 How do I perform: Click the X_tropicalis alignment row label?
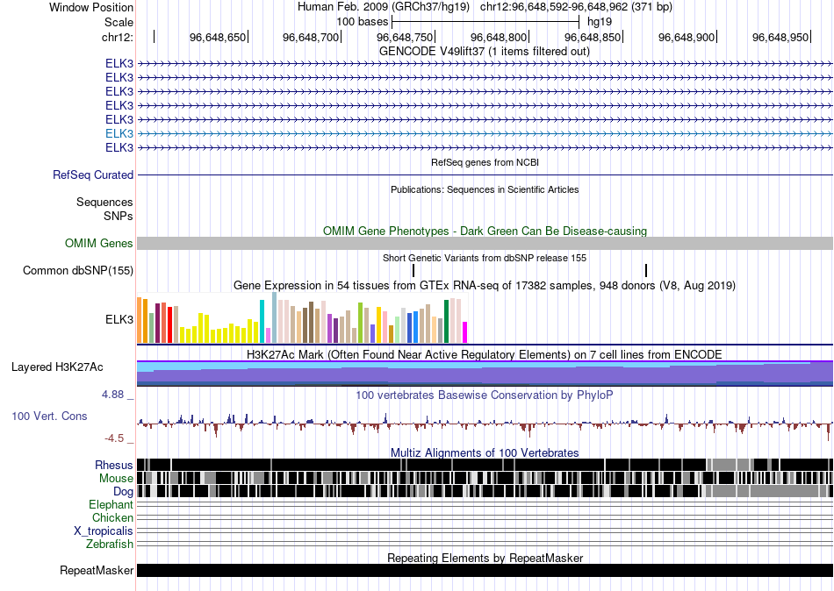point(104,530)
